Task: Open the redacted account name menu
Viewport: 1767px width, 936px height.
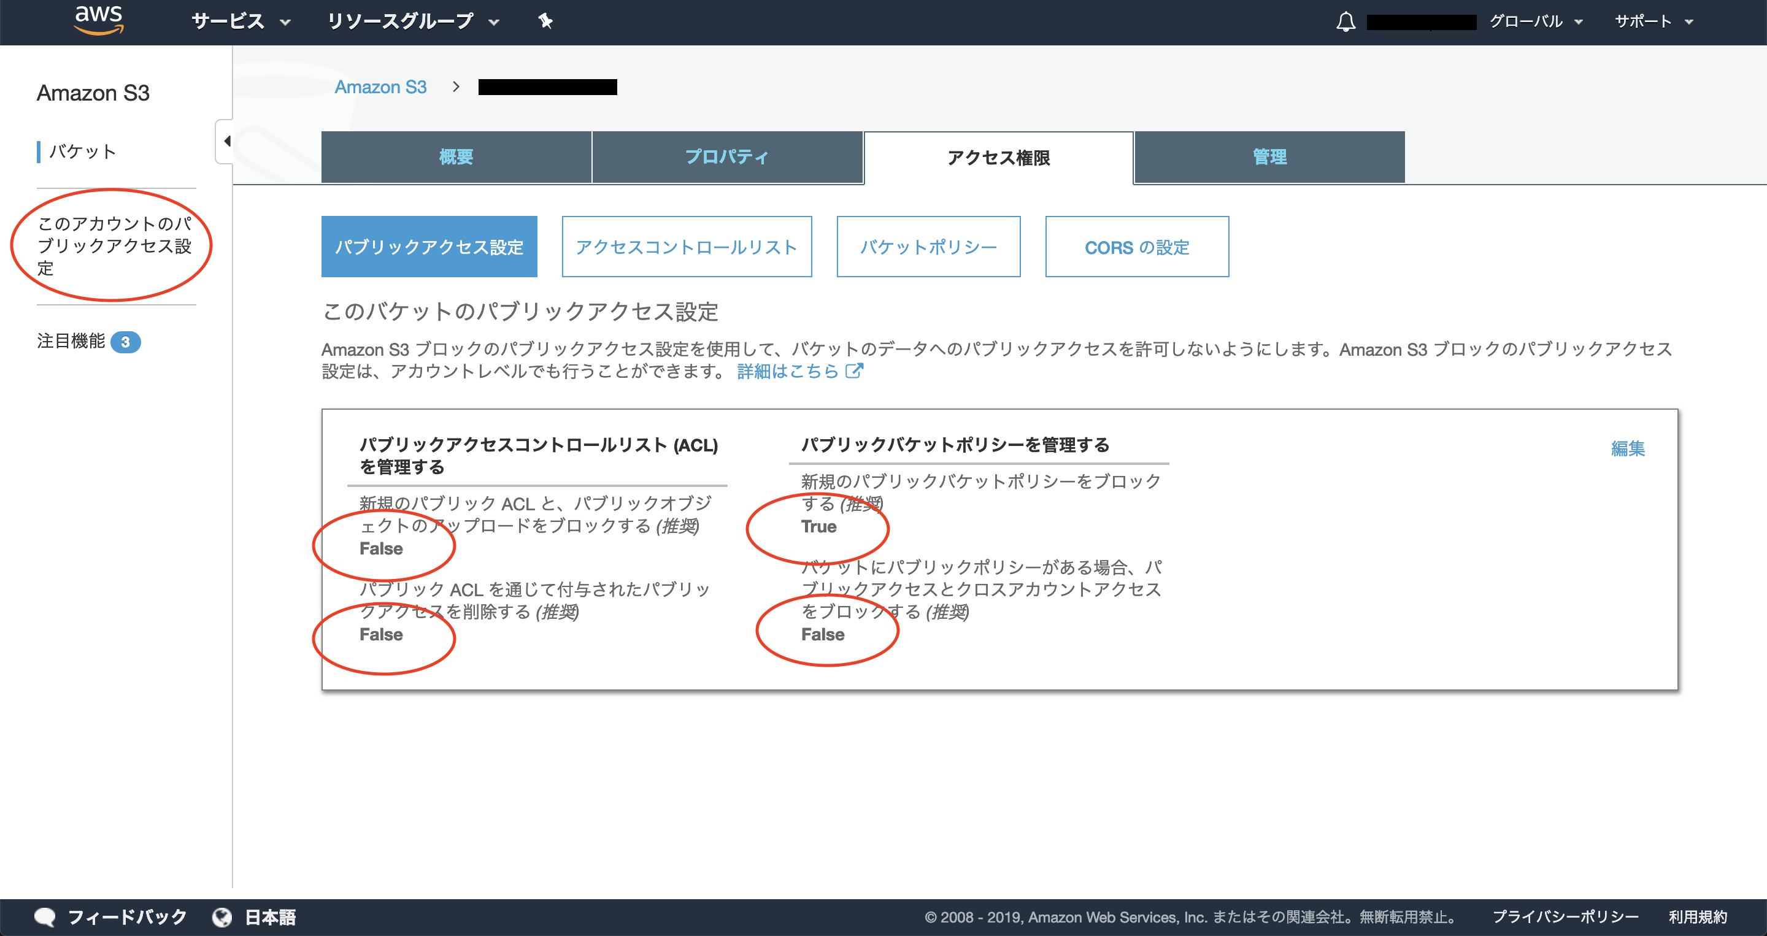Action: point(1422,22)
